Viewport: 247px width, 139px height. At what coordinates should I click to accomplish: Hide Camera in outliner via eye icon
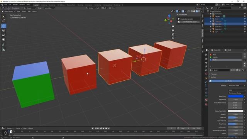tap(245, 16)
